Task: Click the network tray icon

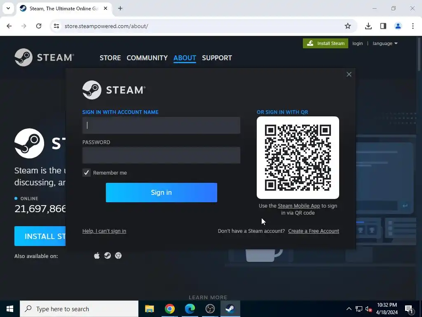Action: click(x=359, y=309)
